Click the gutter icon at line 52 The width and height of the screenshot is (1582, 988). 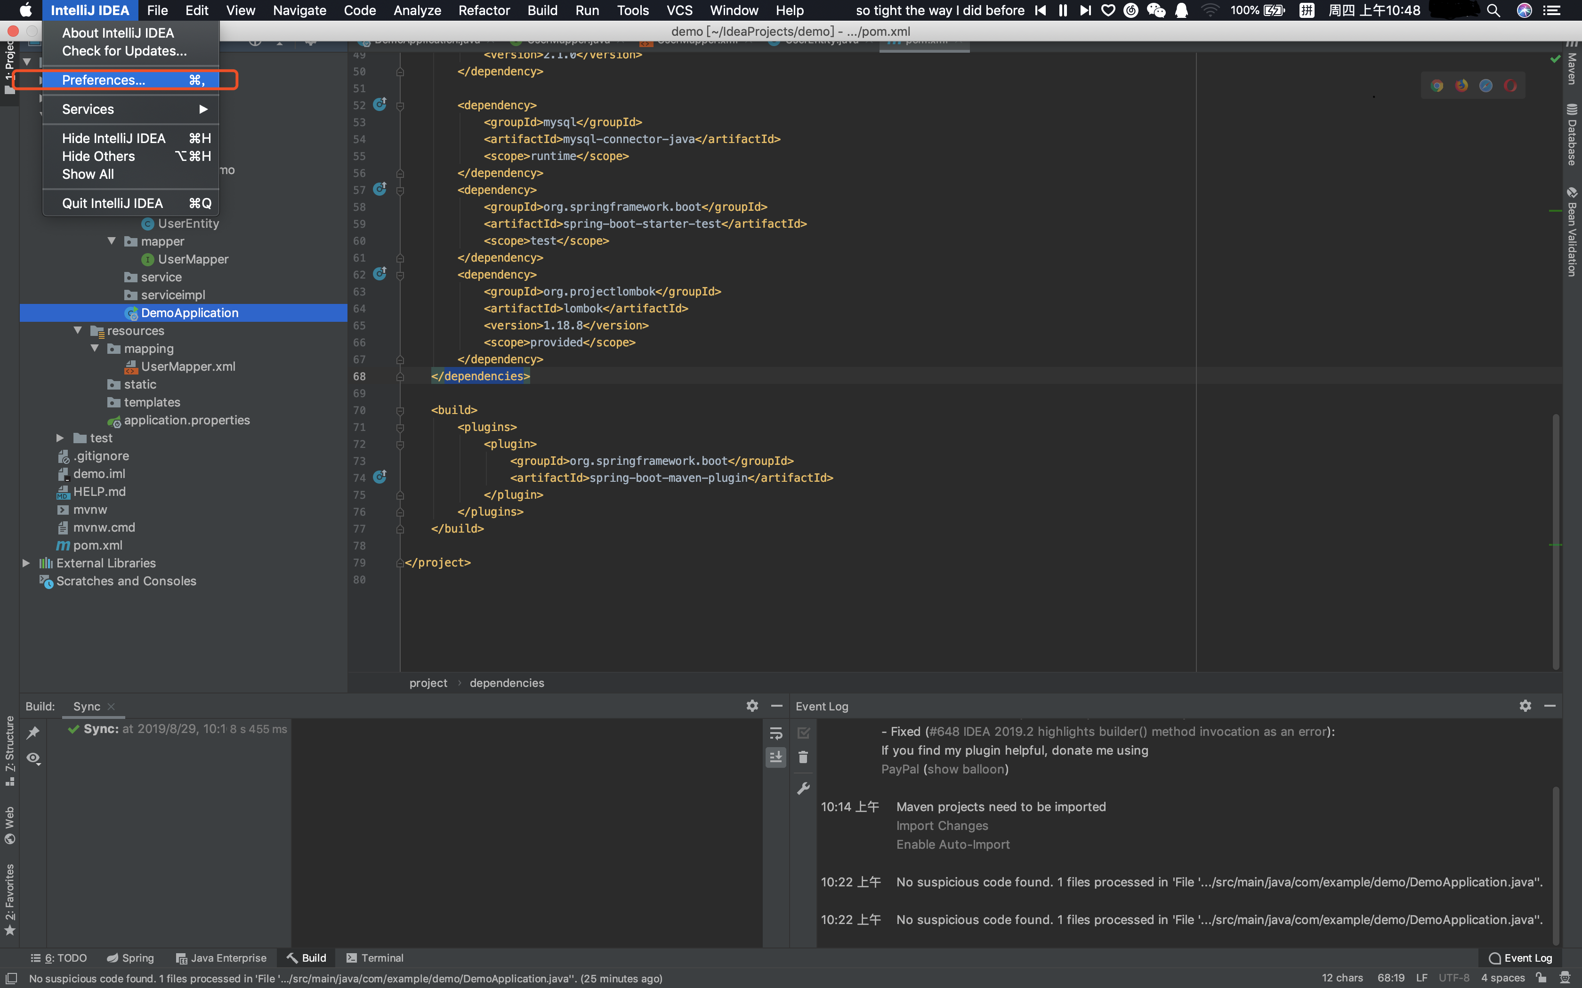click(379, 104)
